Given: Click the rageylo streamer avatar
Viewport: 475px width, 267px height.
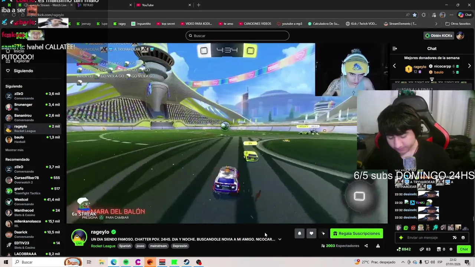Looking at the screenshot, I should coord(79,237).
